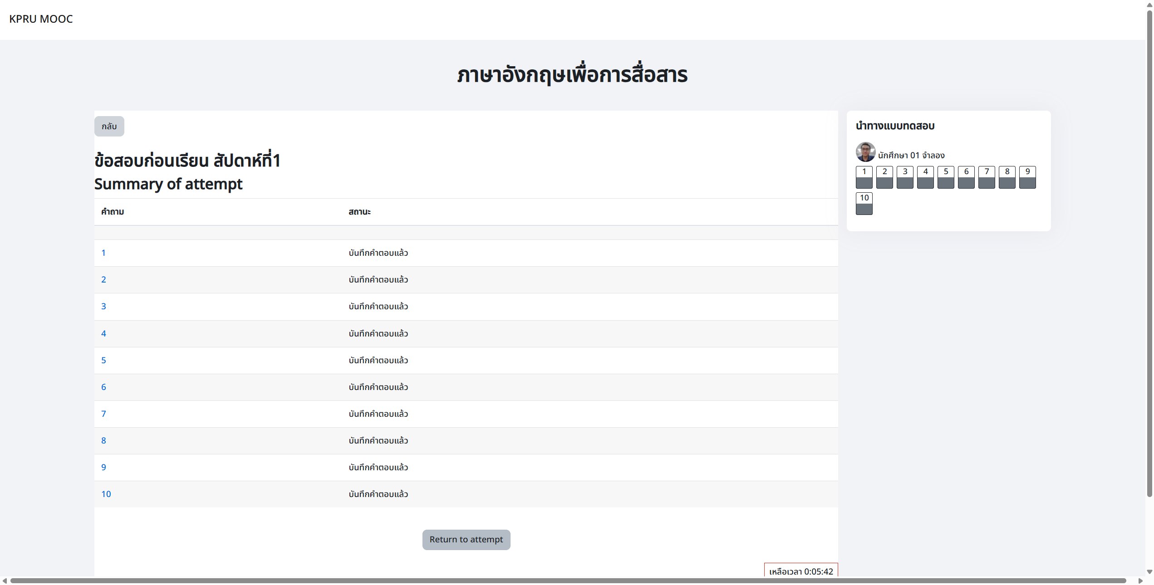Image resolution: width=1154 pixels, height=585 pixels.
Task: Select quiz navigation box 10
Action: coord(864,204)
